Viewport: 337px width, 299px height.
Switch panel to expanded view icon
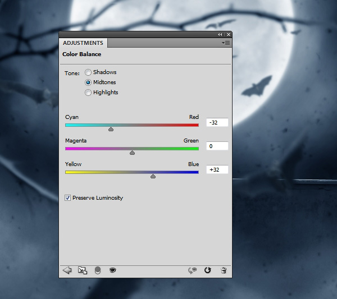point(83,270)
